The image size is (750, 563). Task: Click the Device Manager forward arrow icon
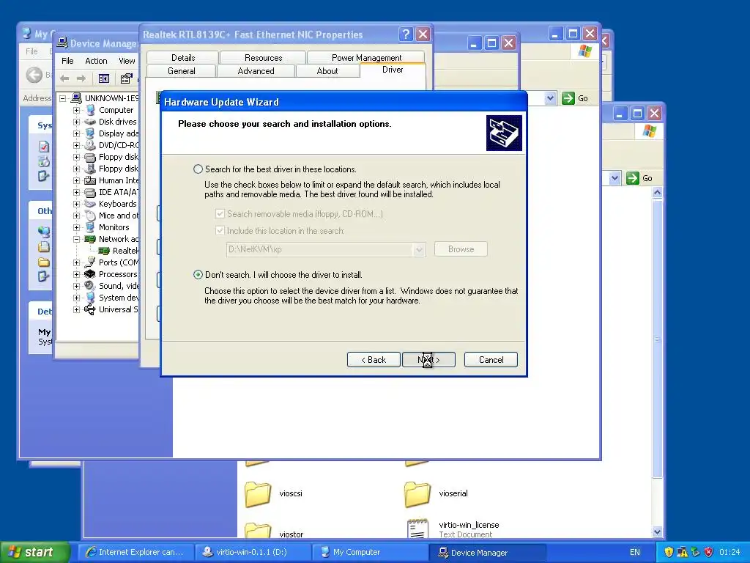coord(81,78)
